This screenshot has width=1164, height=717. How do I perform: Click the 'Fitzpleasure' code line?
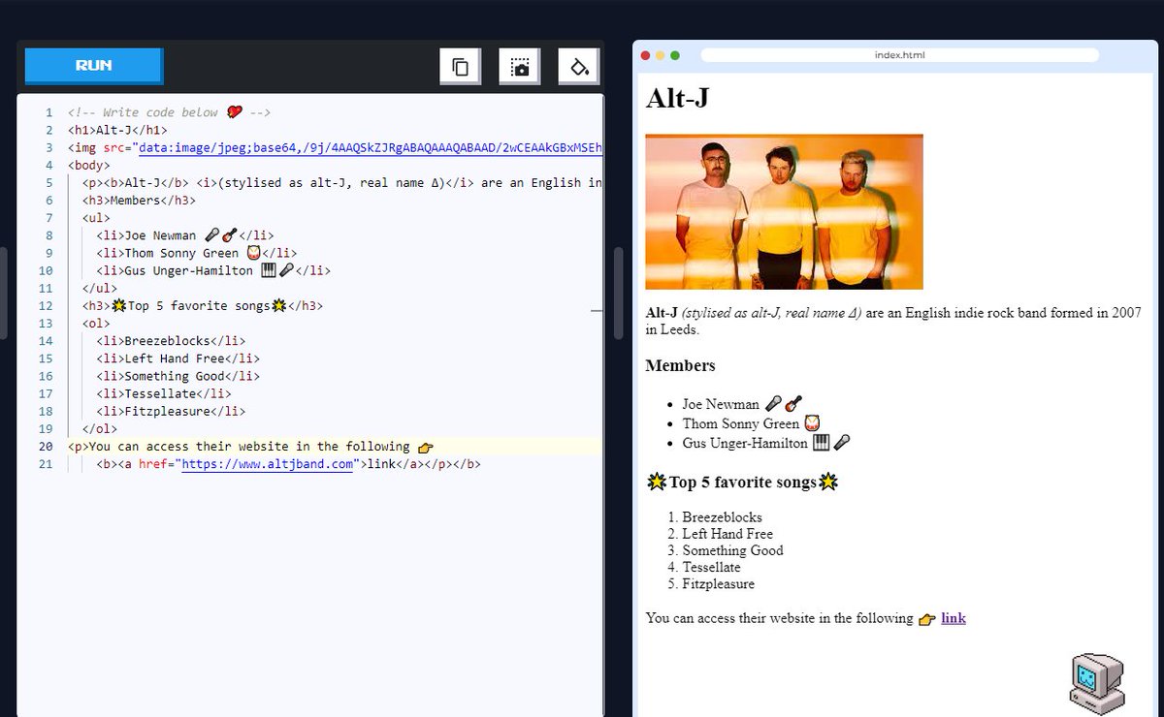point(171,411)
